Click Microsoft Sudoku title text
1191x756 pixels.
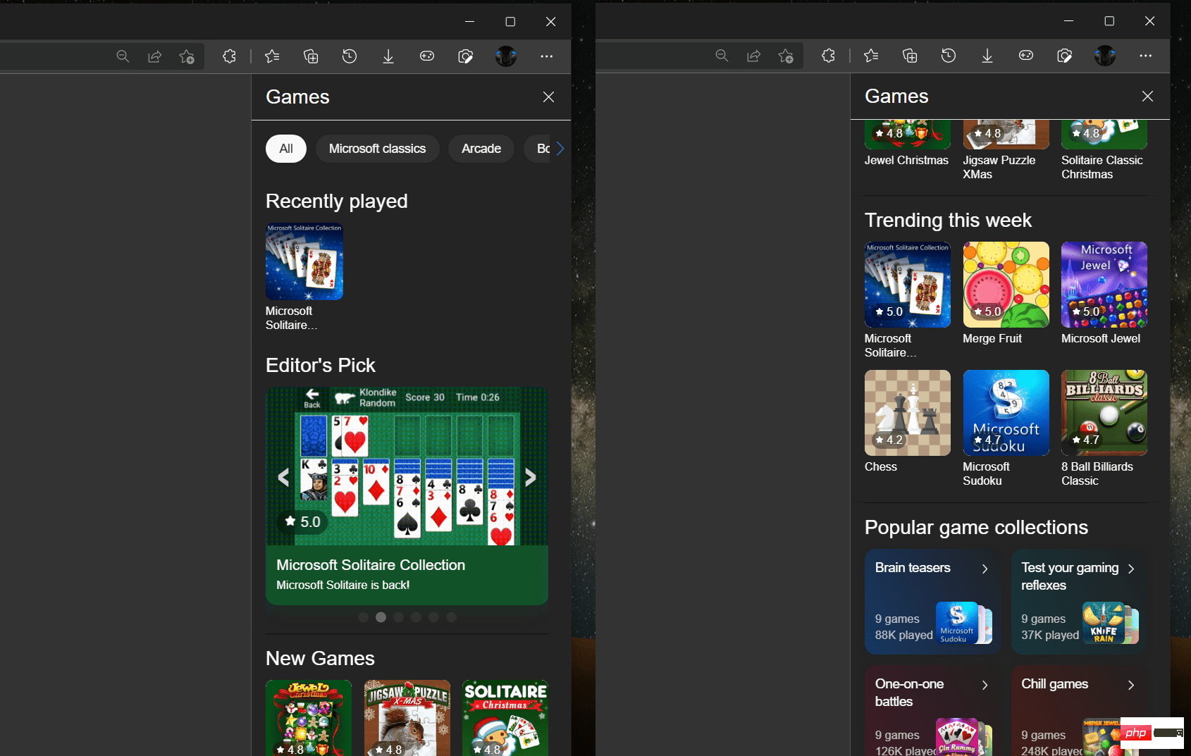pos(987,474)
